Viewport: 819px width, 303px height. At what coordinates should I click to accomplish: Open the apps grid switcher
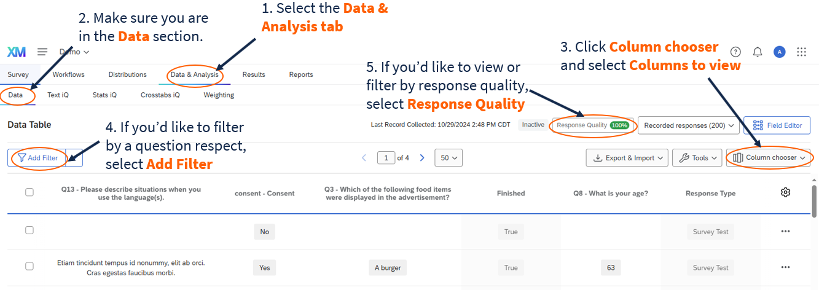801,52
